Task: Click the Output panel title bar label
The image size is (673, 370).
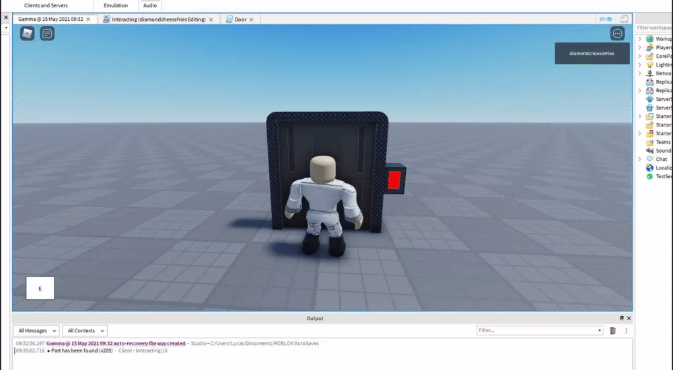Action: coord(315,318)
